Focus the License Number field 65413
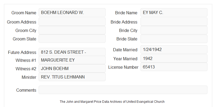This screenshot has width=213, height=107. 174,67
